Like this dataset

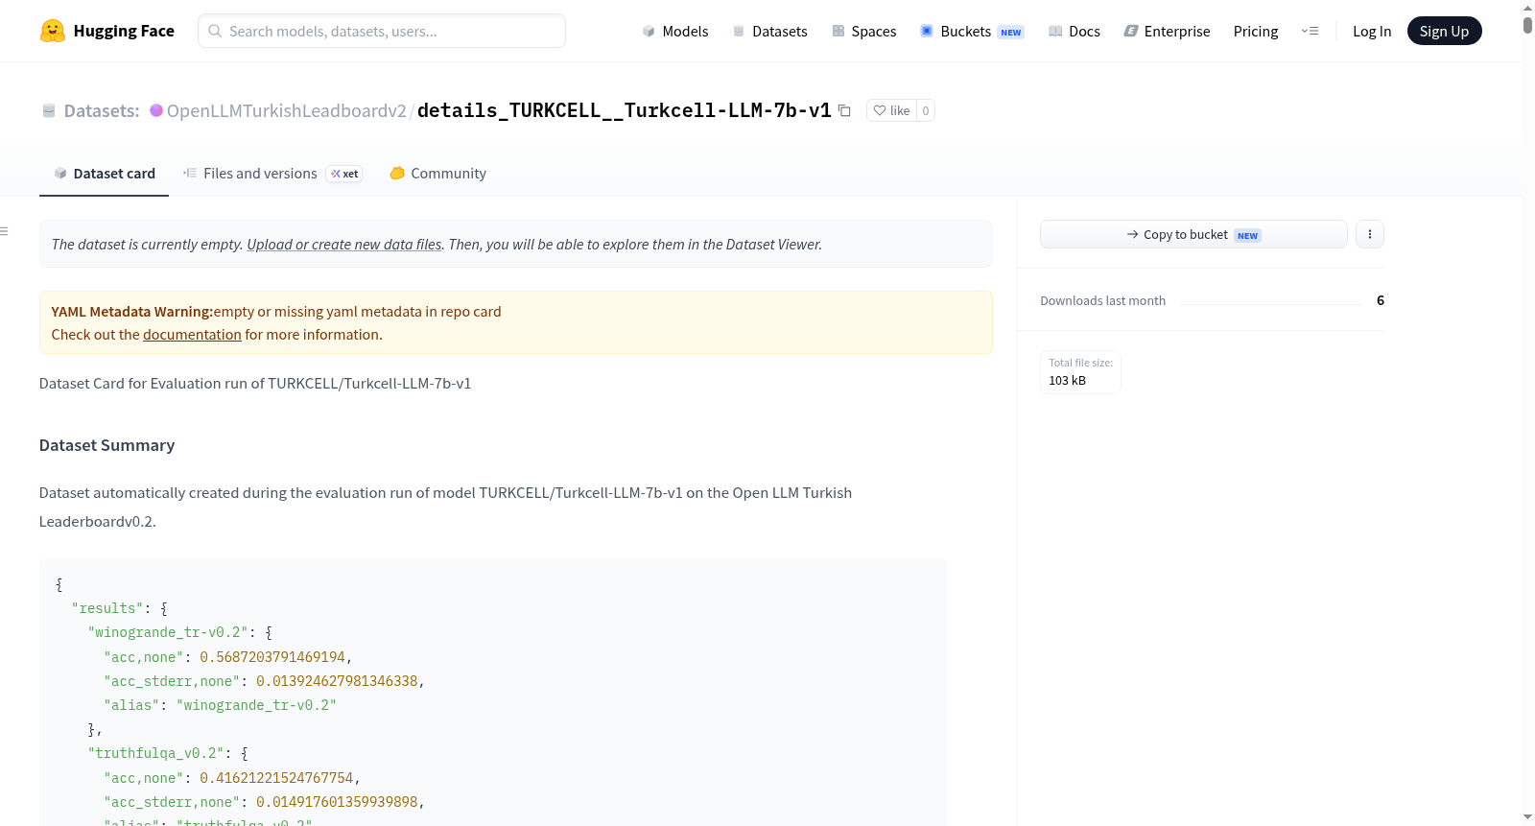click(x=891, y=110)
